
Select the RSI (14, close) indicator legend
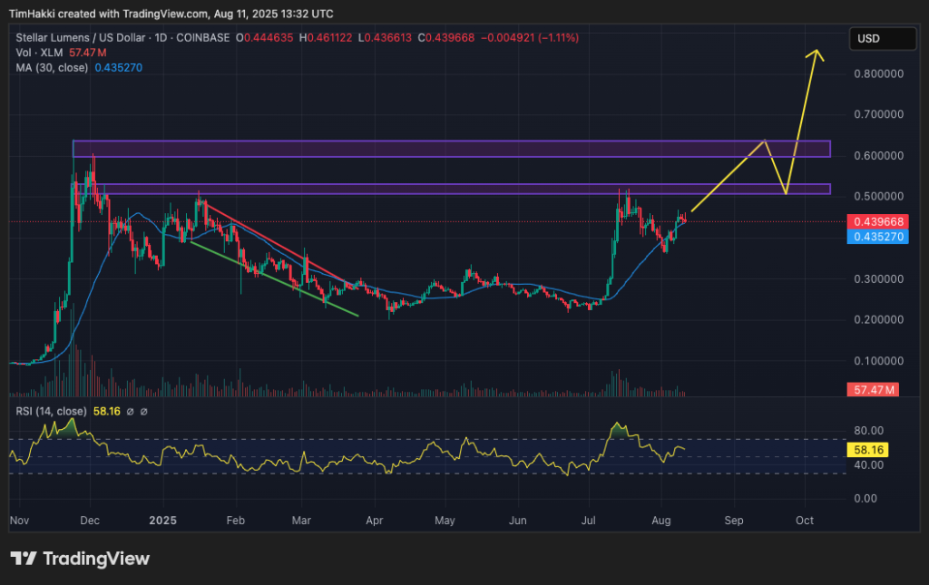pyautogui.click(x=52, y=410)
